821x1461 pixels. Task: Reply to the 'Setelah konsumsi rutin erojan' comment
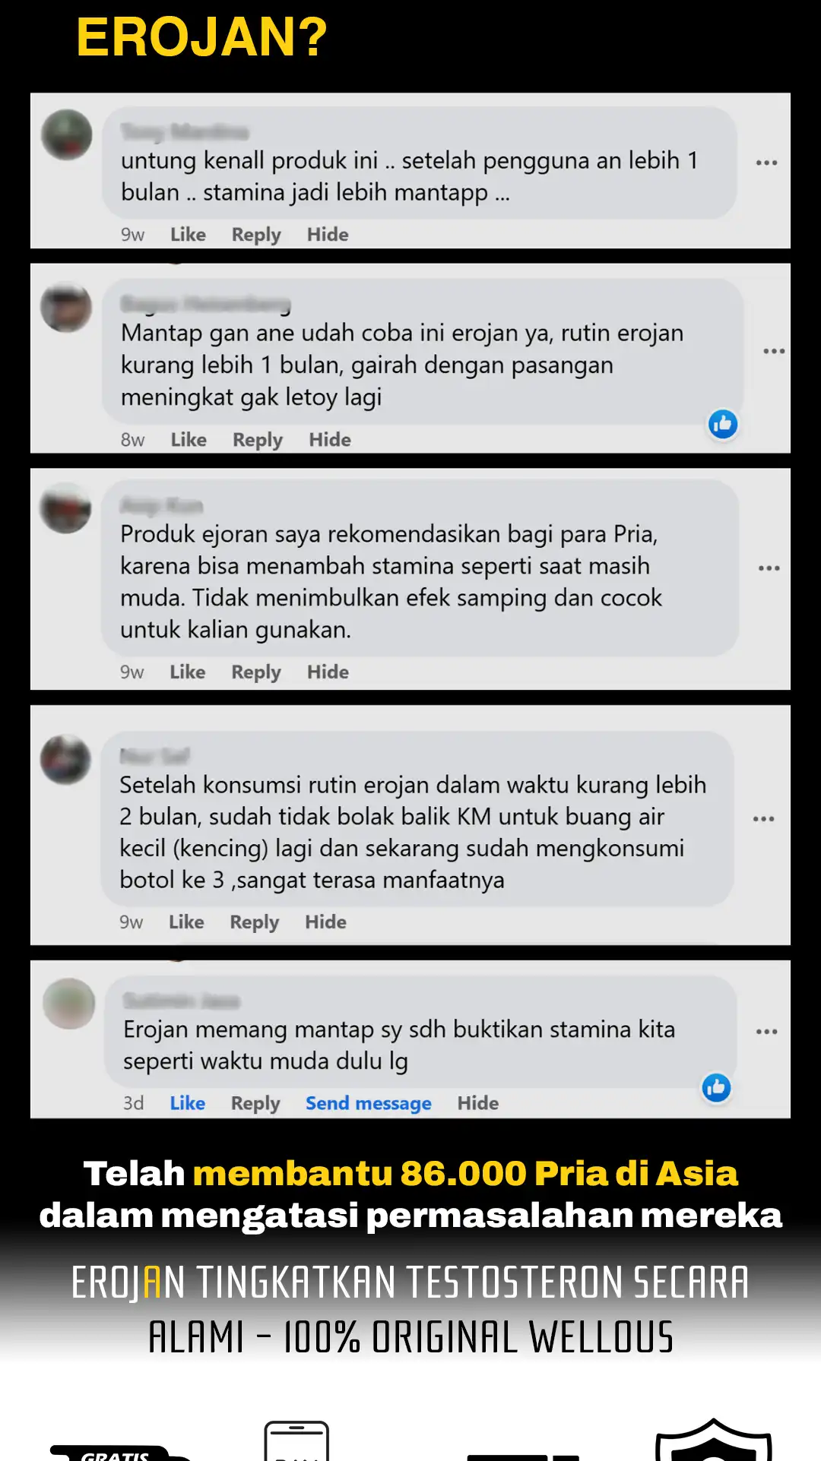point(255,922)
